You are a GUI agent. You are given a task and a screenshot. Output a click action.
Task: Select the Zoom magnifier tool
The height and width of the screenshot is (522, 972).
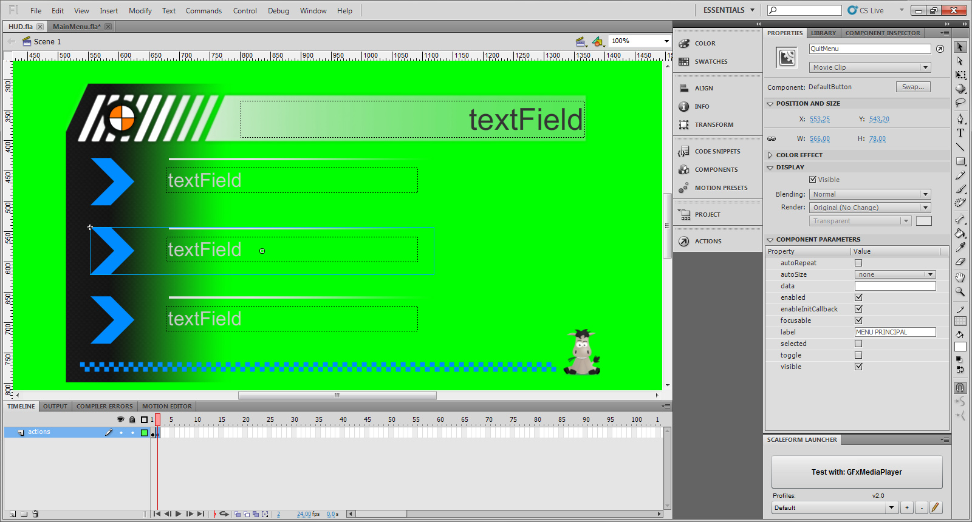pos(960,292)
